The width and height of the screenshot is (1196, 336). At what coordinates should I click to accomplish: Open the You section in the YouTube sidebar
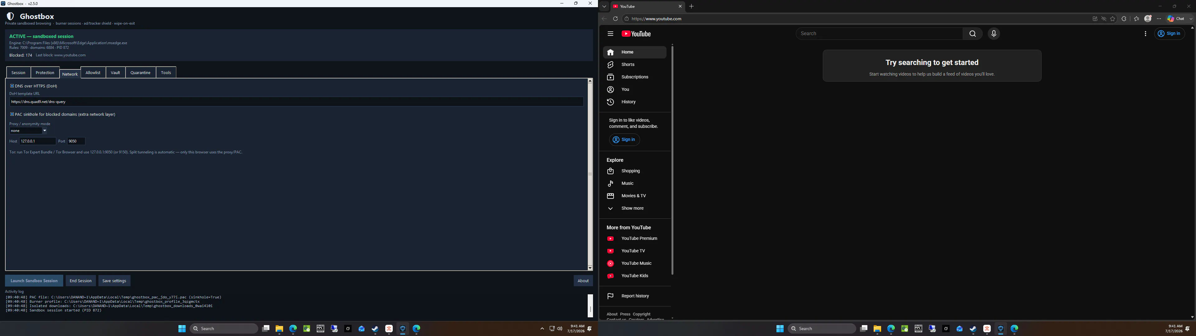634,90
